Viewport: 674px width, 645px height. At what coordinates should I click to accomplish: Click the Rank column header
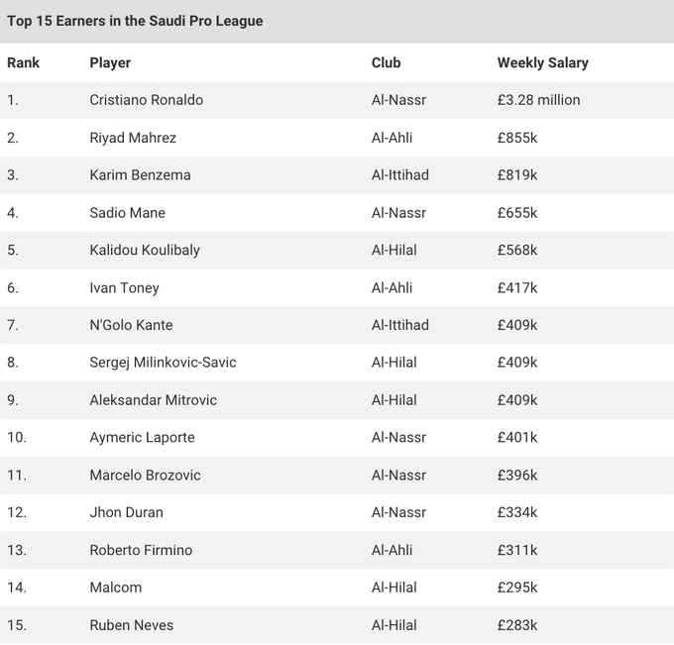tap(24, 62)
